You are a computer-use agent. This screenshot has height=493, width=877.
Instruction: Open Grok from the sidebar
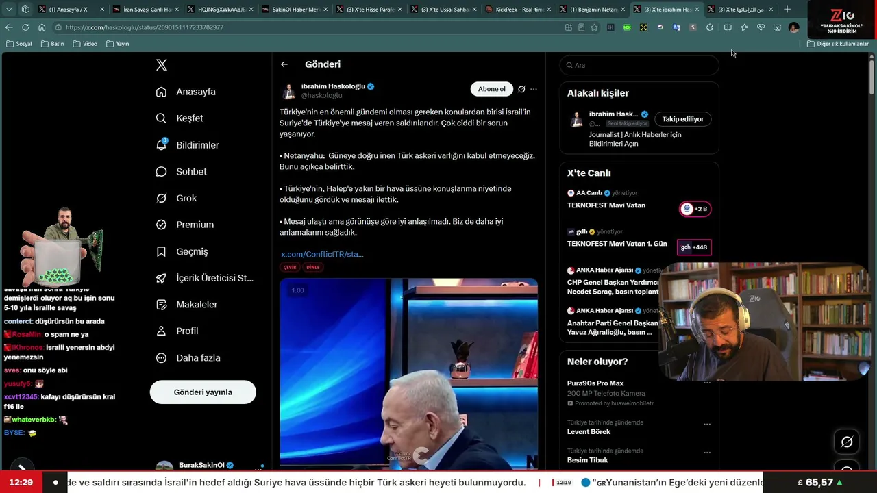[176, 198]
